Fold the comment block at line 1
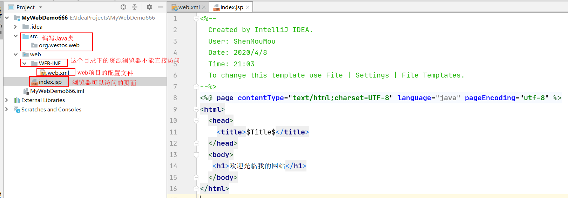This screenshot has width=568, height=198. tap(196, 19)
